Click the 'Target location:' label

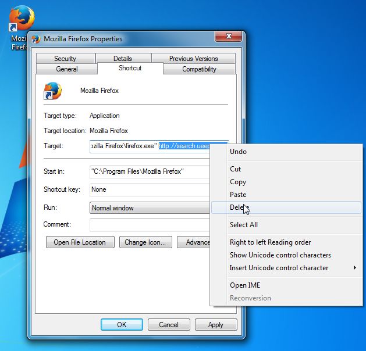pyautogui.click(x=65, y=131)
